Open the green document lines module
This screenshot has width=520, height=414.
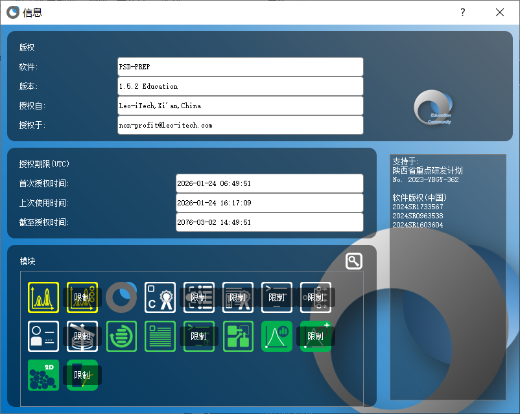click(160, 336)
